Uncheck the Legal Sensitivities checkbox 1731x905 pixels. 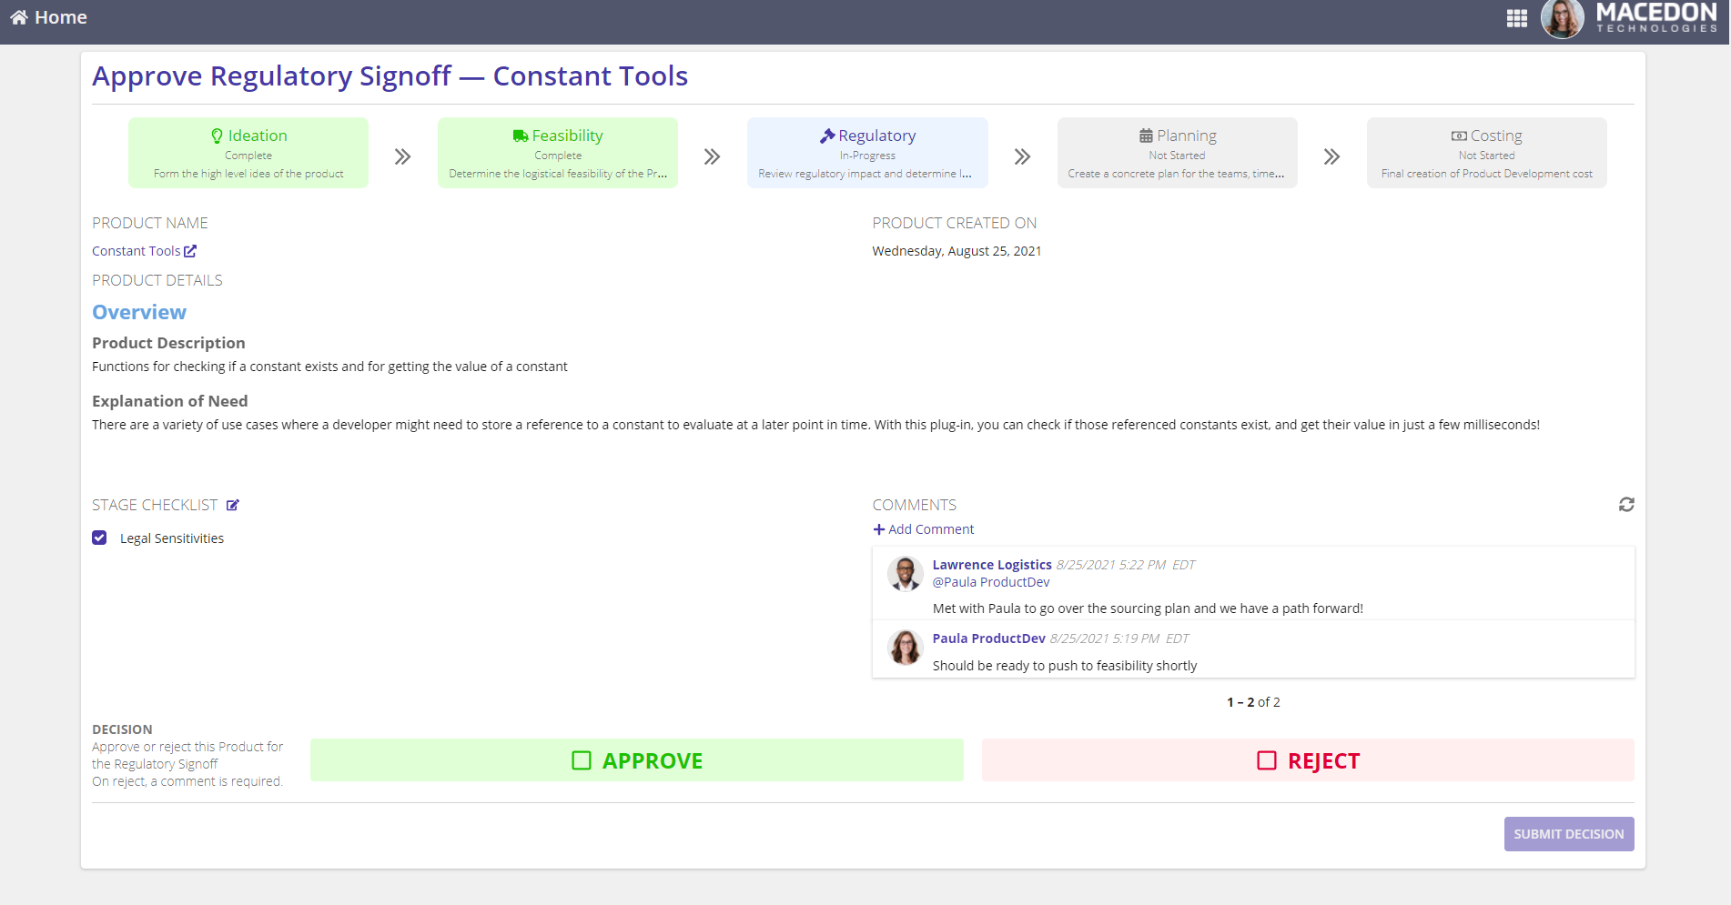[99, 538]
